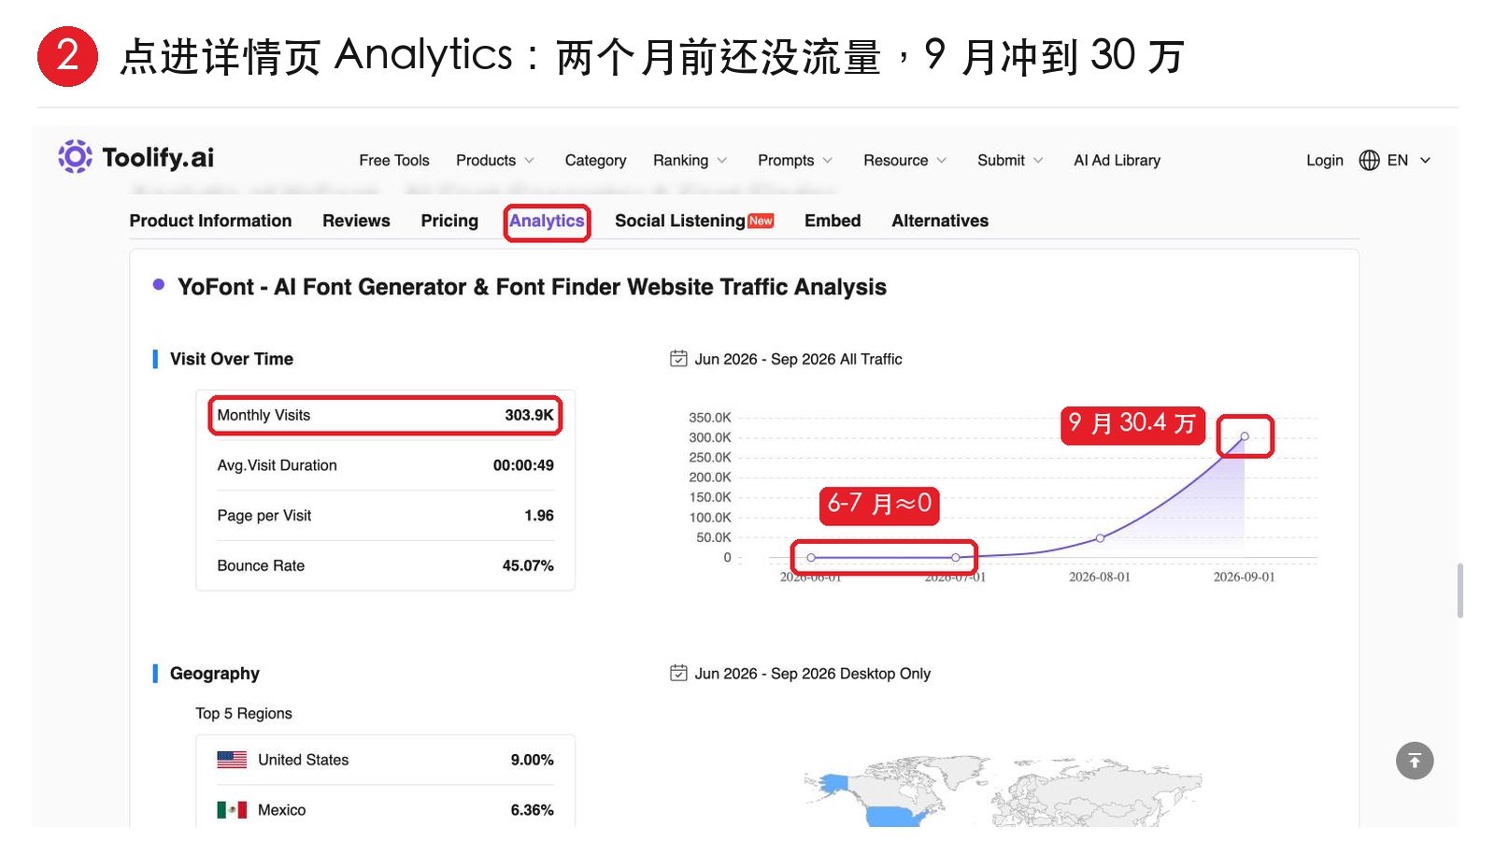Switch to the Pricing tab
1495x841 pixels.
click(x=449, y=221)
